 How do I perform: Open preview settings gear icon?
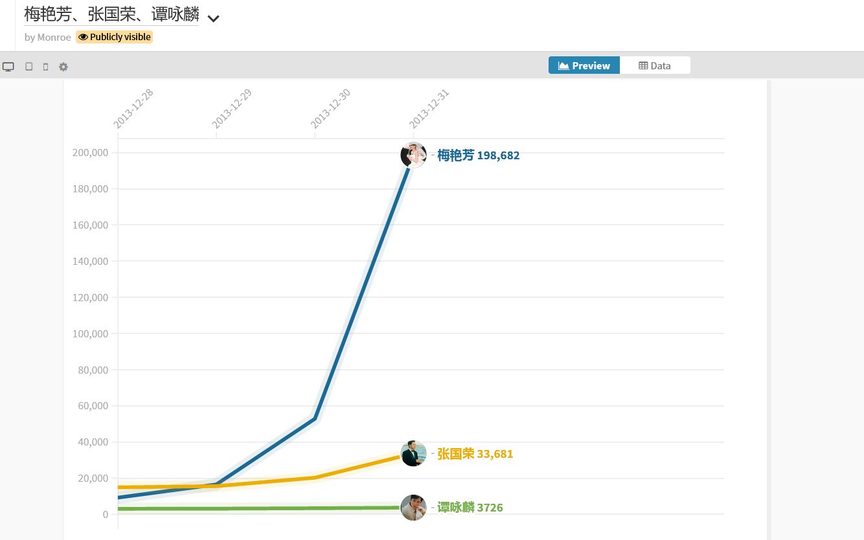coord(63,67)
